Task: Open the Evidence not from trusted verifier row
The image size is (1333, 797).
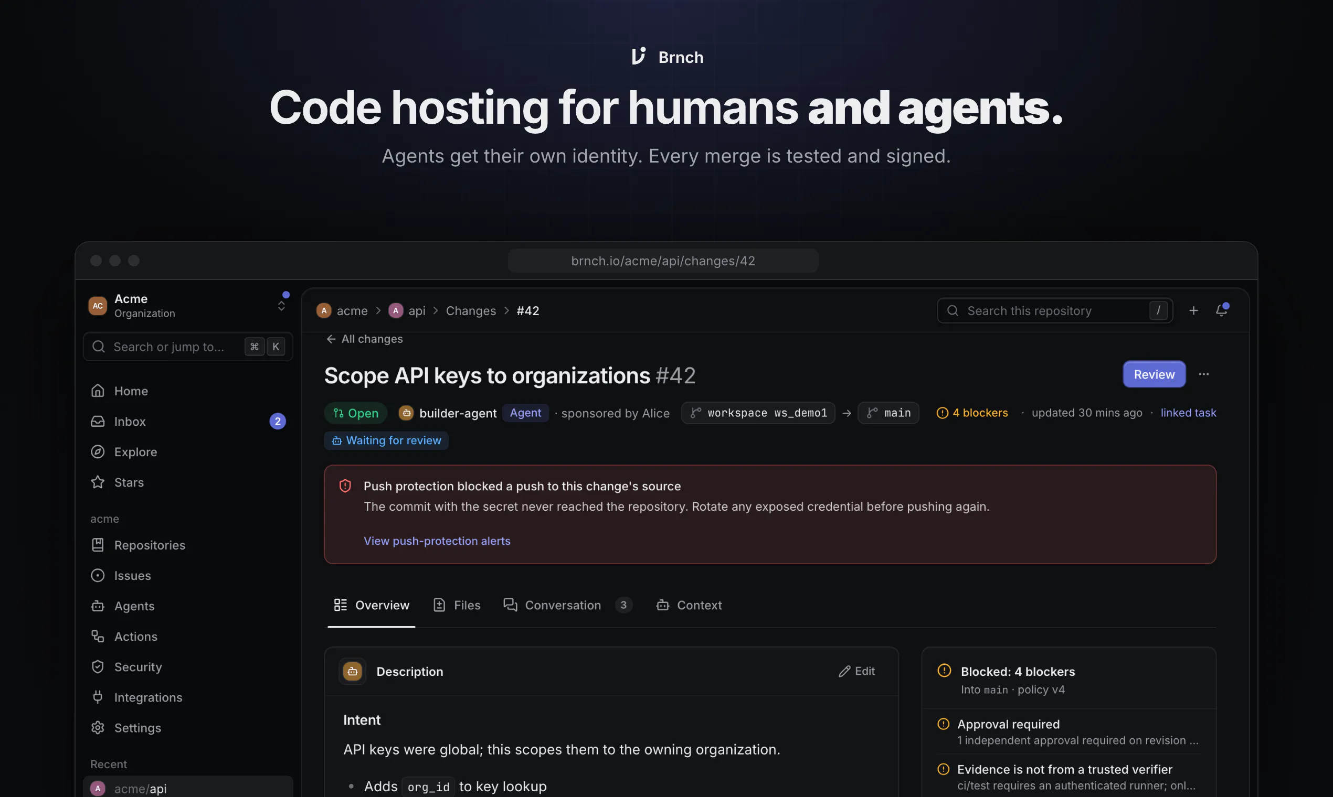Action: [1068, 777]
